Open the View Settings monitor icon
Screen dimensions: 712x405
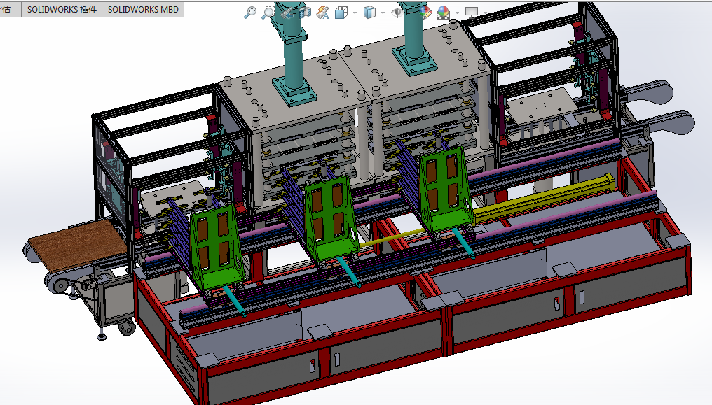(470, 12)
